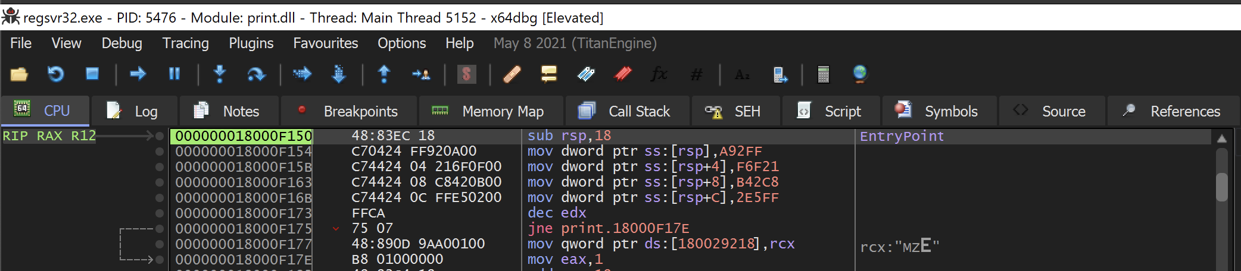Switch to the Script tab

coord(831,111)
